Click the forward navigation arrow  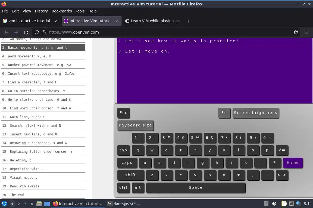click(x=16, y=32)
